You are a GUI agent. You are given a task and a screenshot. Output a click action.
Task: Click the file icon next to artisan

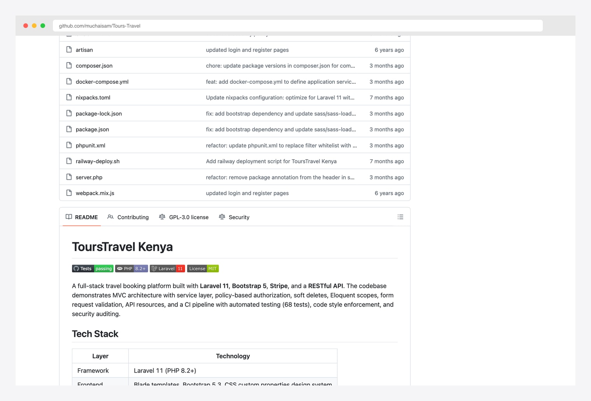point(69,49)
